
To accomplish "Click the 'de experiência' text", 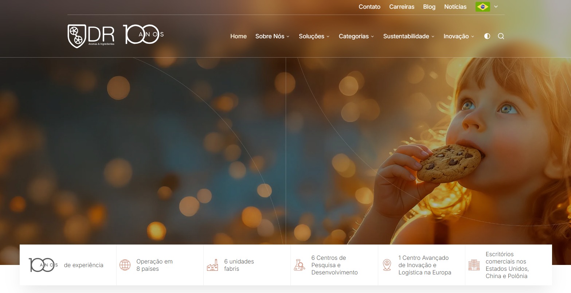I will [83, 265].
